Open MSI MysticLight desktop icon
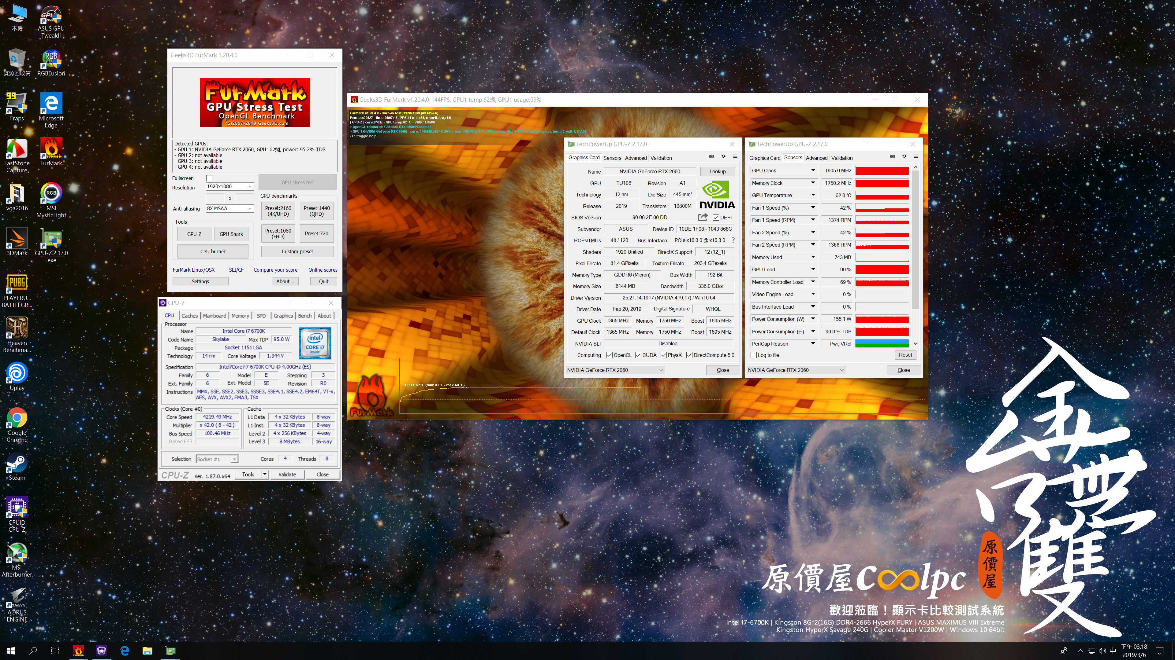This screenshot has width=1175, height=660. tap(51, 200)
